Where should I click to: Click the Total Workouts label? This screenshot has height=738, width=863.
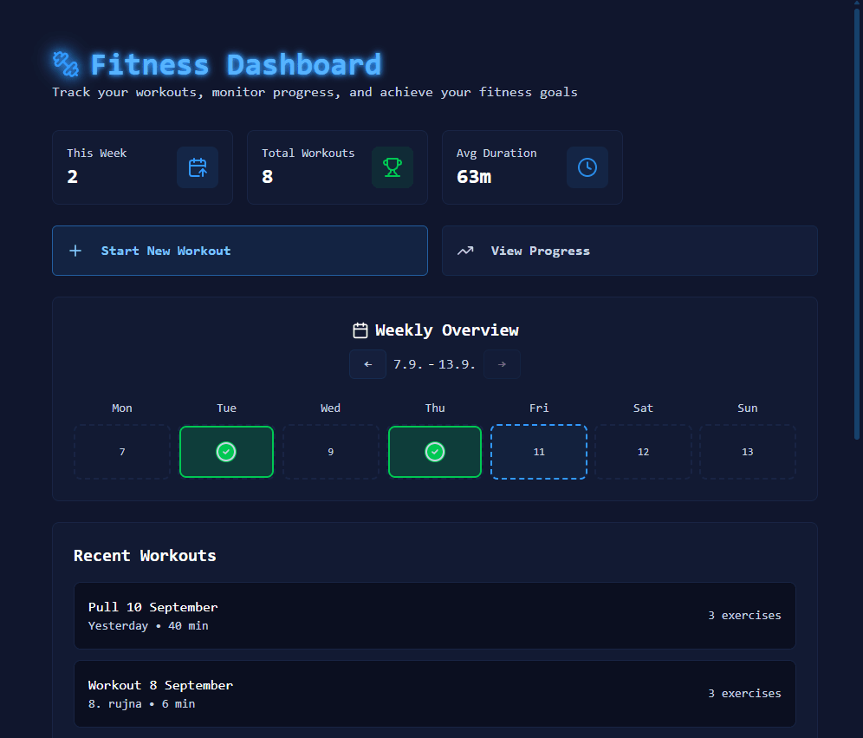(x=308, y=153)
